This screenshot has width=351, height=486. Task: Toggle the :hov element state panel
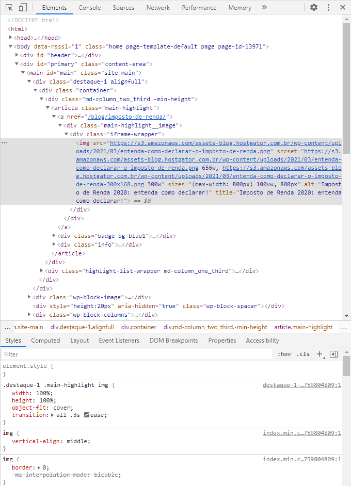click(x=284, y=354)
